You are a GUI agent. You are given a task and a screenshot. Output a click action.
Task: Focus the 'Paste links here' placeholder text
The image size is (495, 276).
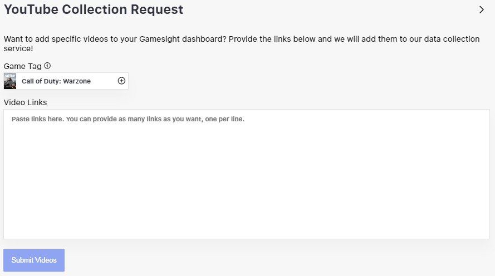[128, 119]
